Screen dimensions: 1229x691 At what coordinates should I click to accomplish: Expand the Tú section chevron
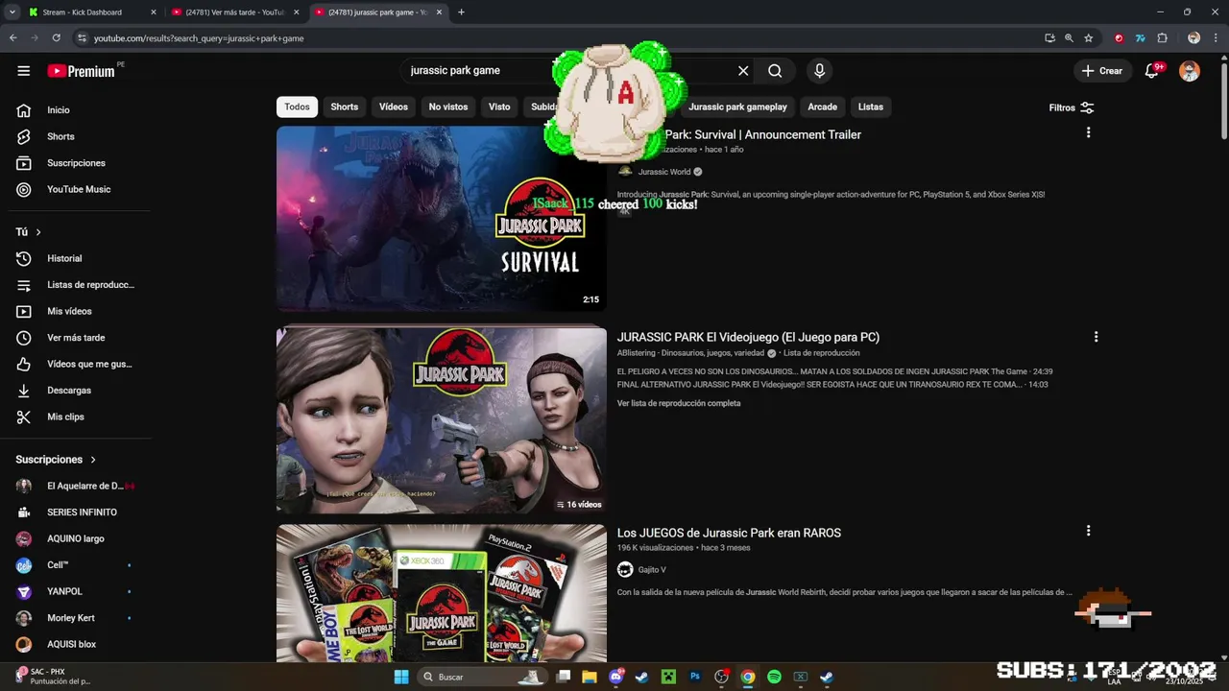[38, 232]
